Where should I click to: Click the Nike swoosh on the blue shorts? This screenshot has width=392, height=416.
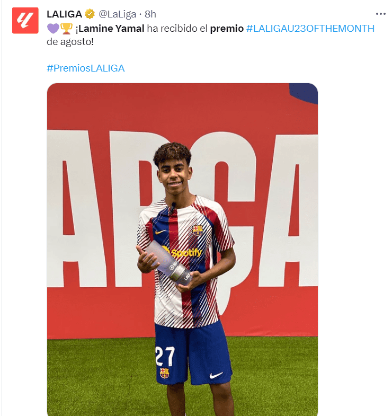pyautogui.click(x=216, y=375)
